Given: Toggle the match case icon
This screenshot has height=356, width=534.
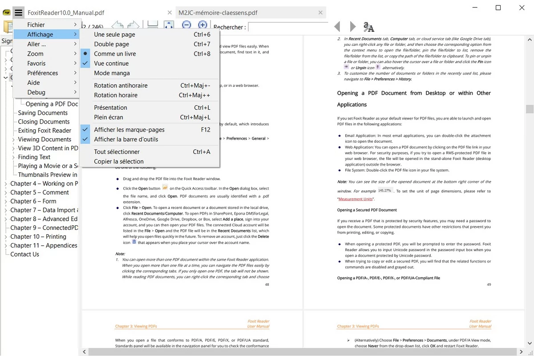Looking at the screenshot, I should [x=368, y=27].
